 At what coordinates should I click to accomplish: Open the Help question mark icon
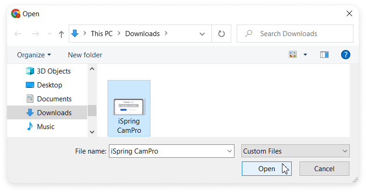(x=346, y=55)
